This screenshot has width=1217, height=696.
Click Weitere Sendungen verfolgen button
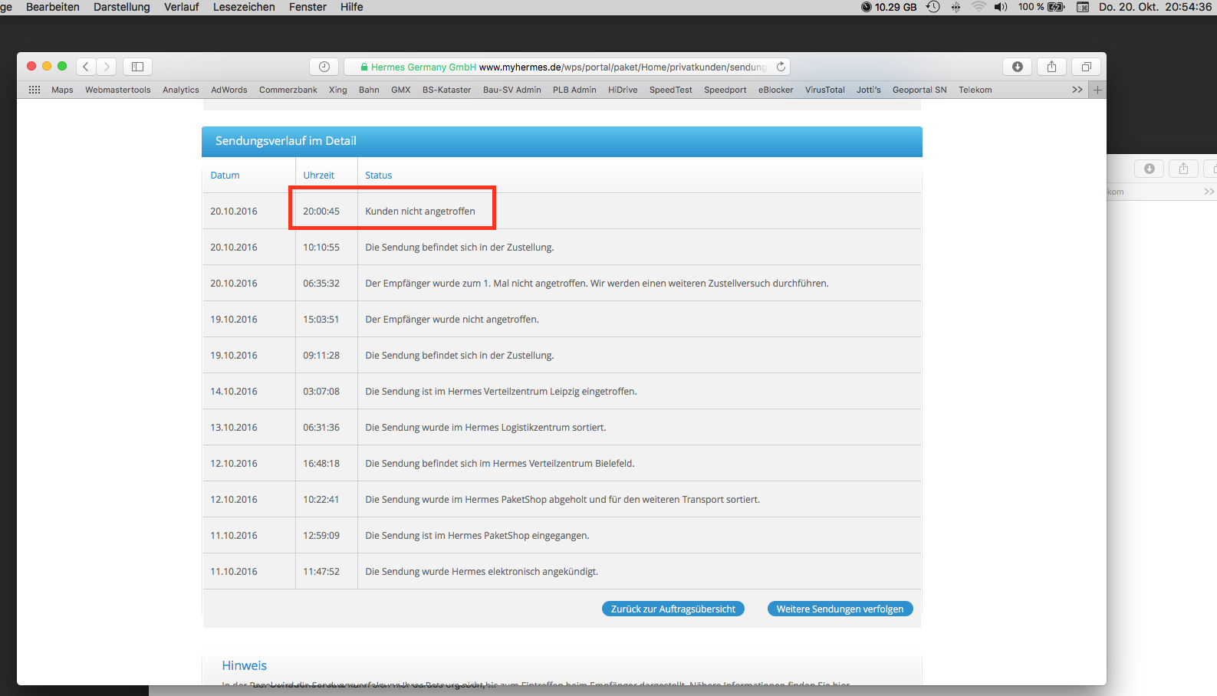[x=840, y=609]
